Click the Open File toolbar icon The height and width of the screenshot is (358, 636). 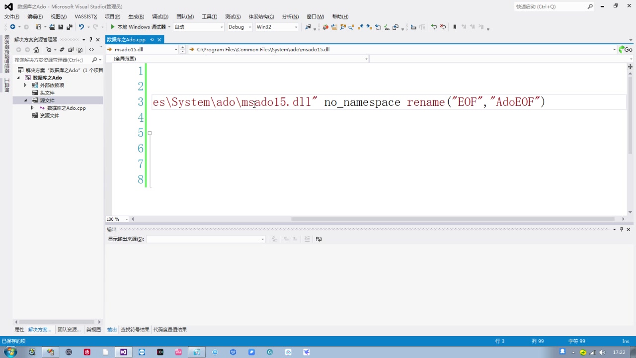(52, 27)
